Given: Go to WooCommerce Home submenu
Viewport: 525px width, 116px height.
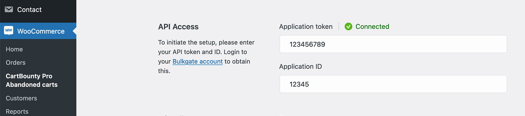Looking at the screenshot, I should (14, 49).
